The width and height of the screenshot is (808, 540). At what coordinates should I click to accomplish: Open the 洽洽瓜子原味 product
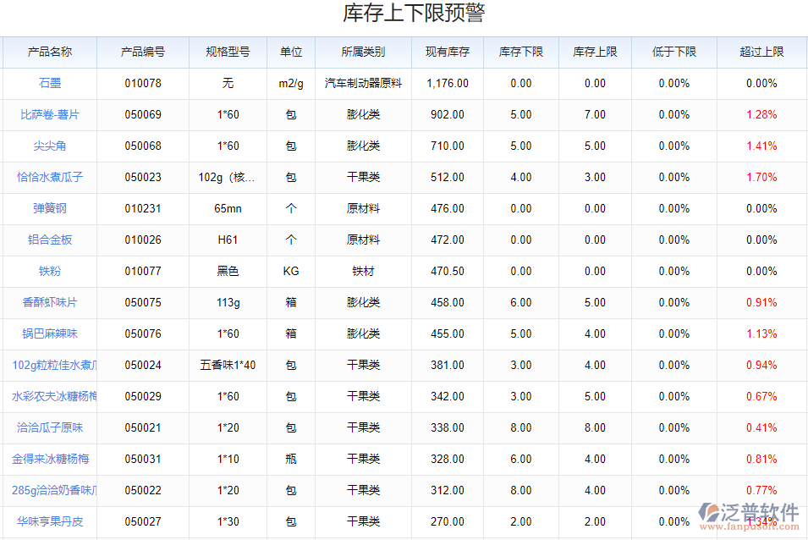pyautogui.click(x=48, y=427)
